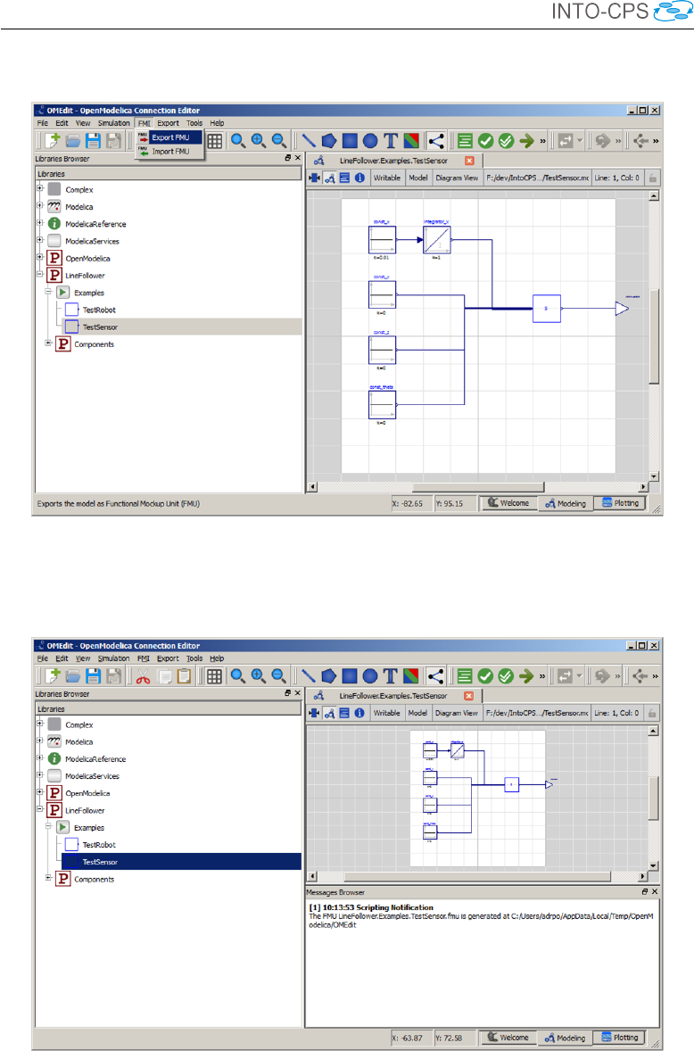
Task: Toggle grid lines in Messages Browser window
Action: click(214, 676)
